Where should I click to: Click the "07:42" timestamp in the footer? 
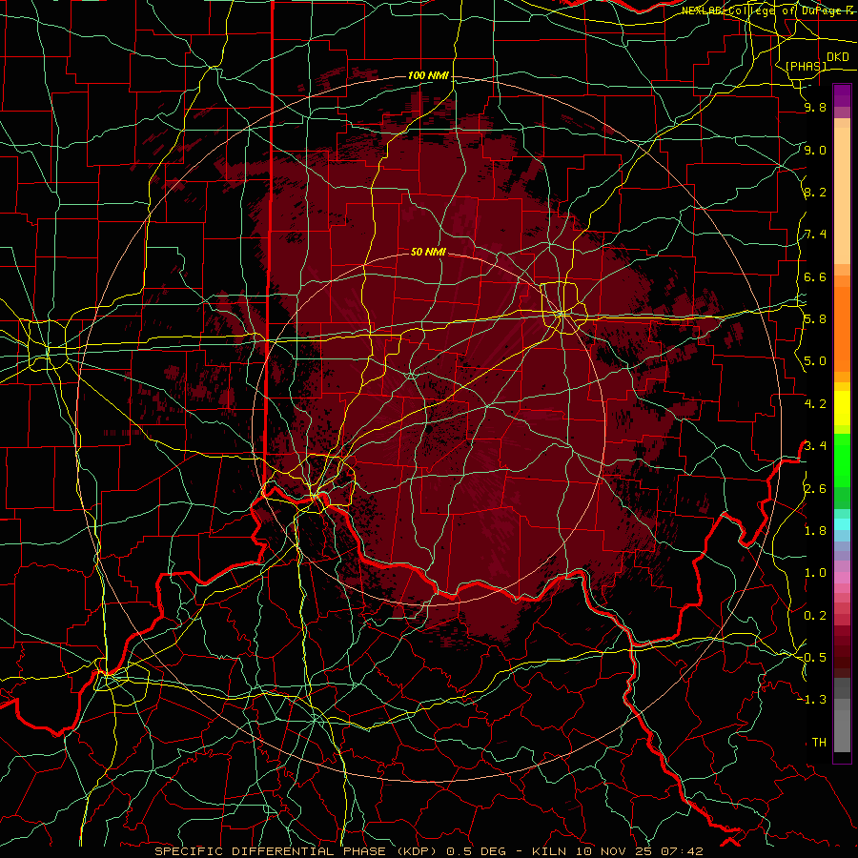click(684, 851)
